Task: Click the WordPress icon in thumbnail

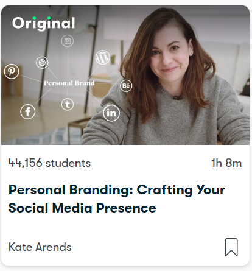Action: (103, 57)
